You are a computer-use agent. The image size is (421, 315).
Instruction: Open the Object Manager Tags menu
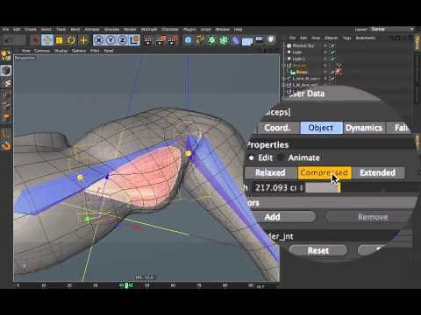pos(347,38)
